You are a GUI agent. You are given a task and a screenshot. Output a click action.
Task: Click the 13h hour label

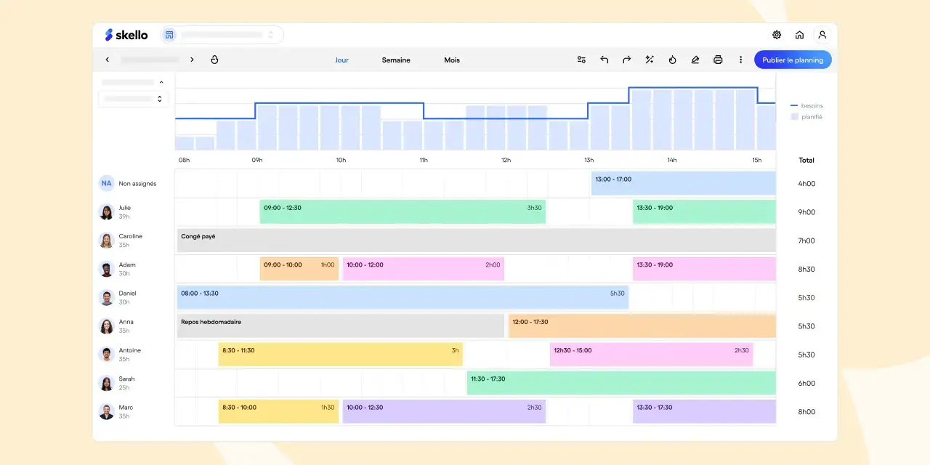click(589, 160)
